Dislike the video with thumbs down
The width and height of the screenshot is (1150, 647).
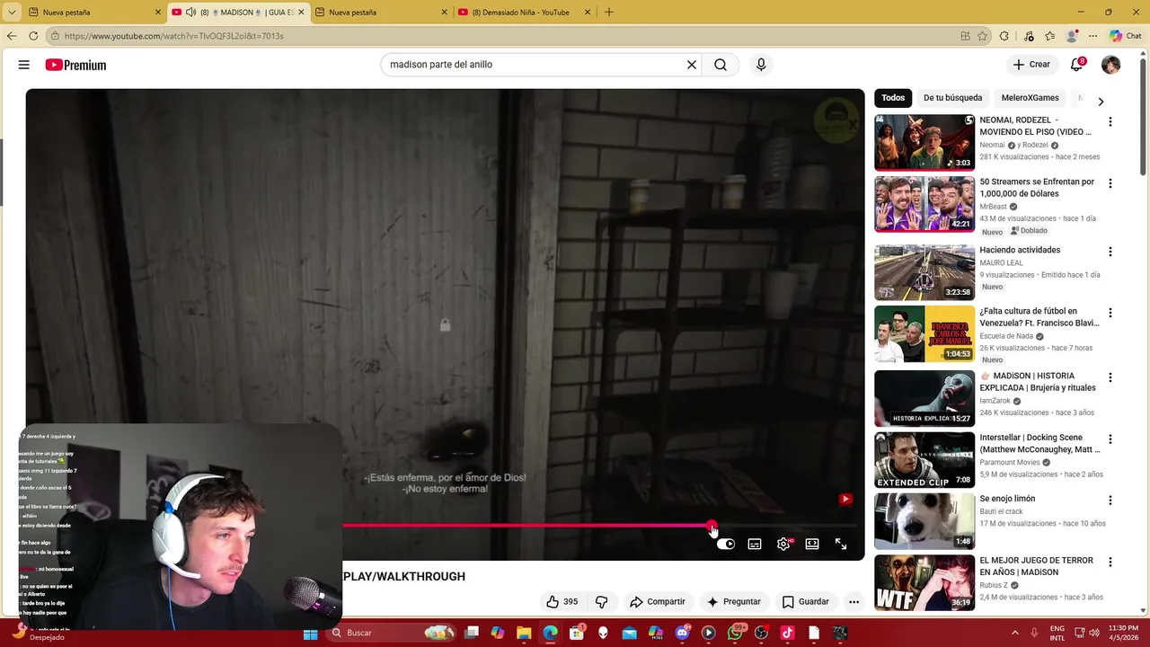[602, 601]
